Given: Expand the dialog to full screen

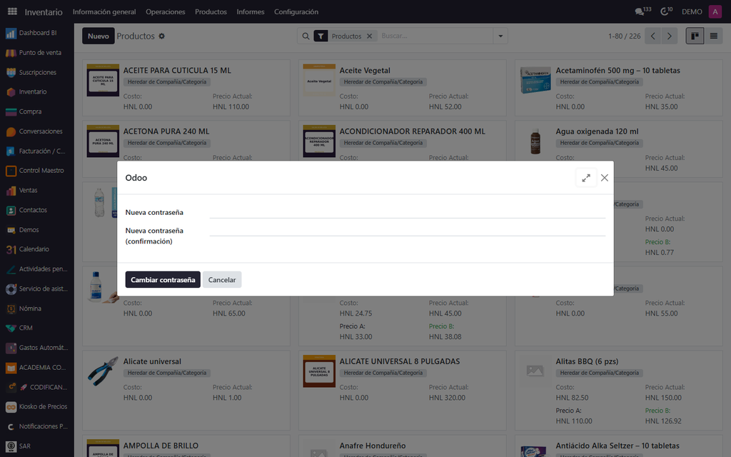Looking at the screenshot, I should click(x=586, y=178).
